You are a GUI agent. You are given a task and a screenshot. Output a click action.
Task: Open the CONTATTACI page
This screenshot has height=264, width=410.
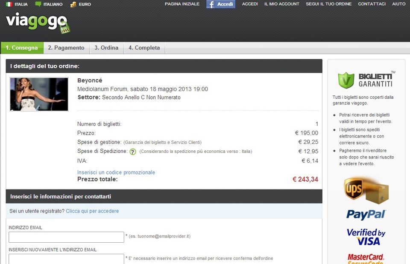tap(372, 4)
